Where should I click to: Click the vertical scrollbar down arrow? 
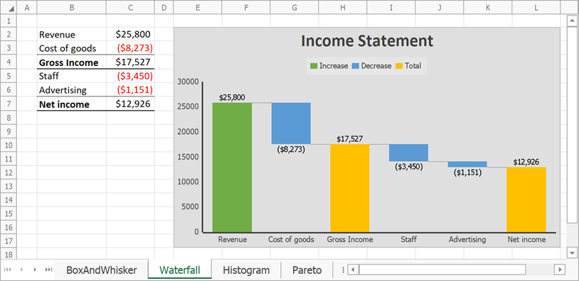pos(572,253)
